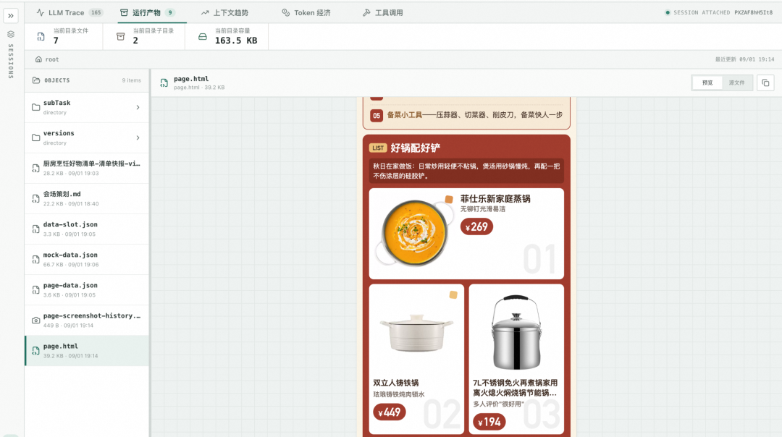Click the folder icon of subTask
The width and height of the screenshot is (782, 437).
(36, 107)
